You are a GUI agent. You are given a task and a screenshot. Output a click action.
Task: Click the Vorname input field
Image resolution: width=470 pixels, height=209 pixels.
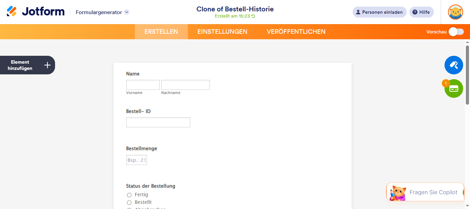point(143,85)
